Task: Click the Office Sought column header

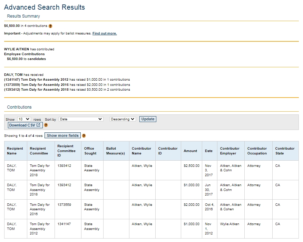Action: [x=90, y=151]
